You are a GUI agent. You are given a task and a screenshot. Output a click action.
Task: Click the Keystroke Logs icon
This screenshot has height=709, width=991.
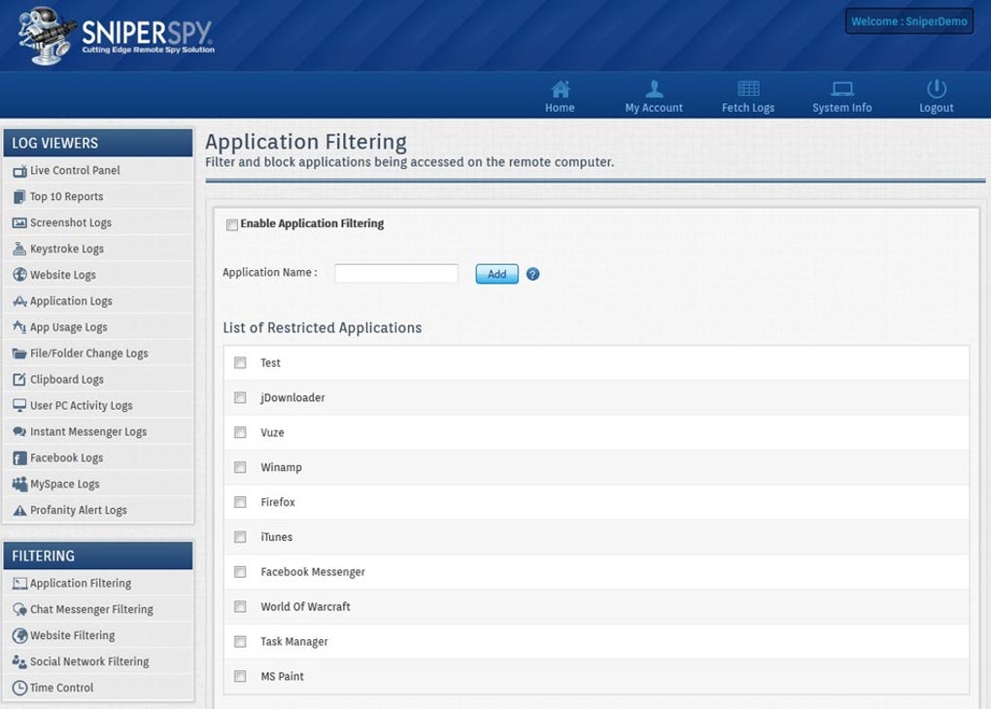click(19, 249)
